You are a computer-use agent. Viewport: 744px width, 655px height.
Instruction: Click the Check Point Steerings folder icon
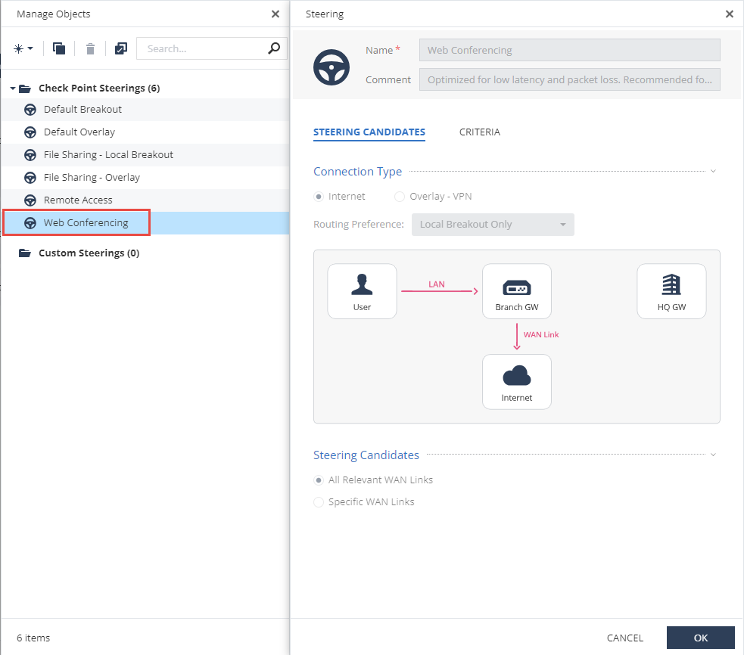click(x=25, y=88)
